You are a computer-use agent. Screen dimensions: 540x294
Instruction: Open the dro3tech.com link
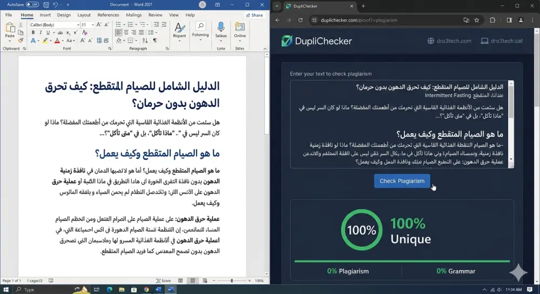point(449,41)
